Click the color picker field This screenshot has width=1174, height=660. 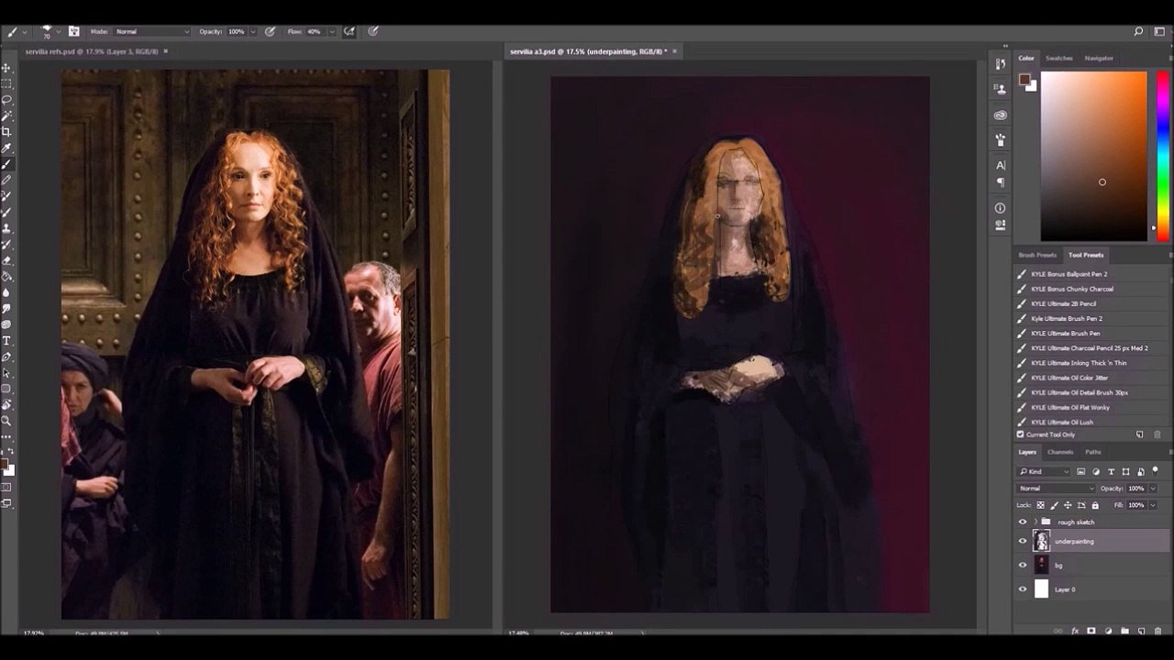[1093, 156]
